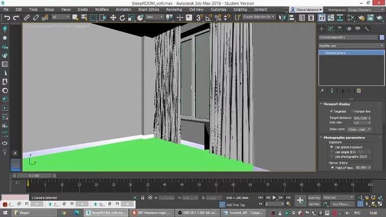Toggle the Horizon line checkbox
The image size is (386, 217).
tap(352, 112)
